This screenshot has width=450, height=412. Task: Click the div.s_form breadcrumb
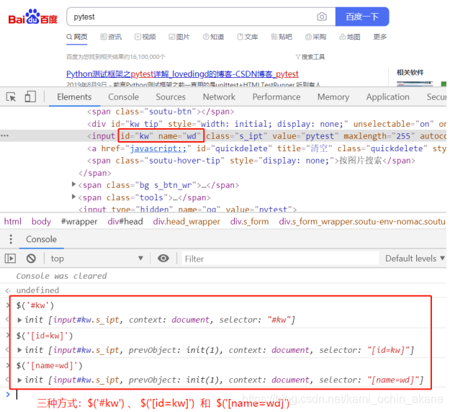pyautogui.click(x=249, y=221)
